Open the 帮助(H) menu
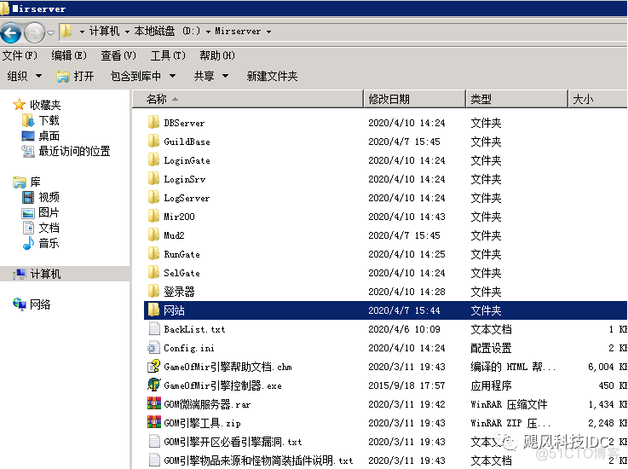Screen dimensions: 628x469 217,55
